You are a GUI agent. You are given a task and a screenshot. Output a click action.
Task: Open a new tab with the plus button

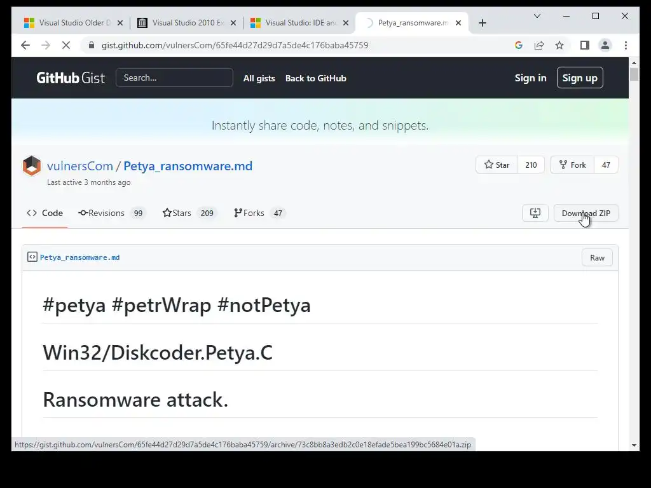click(x=482, y=23)
